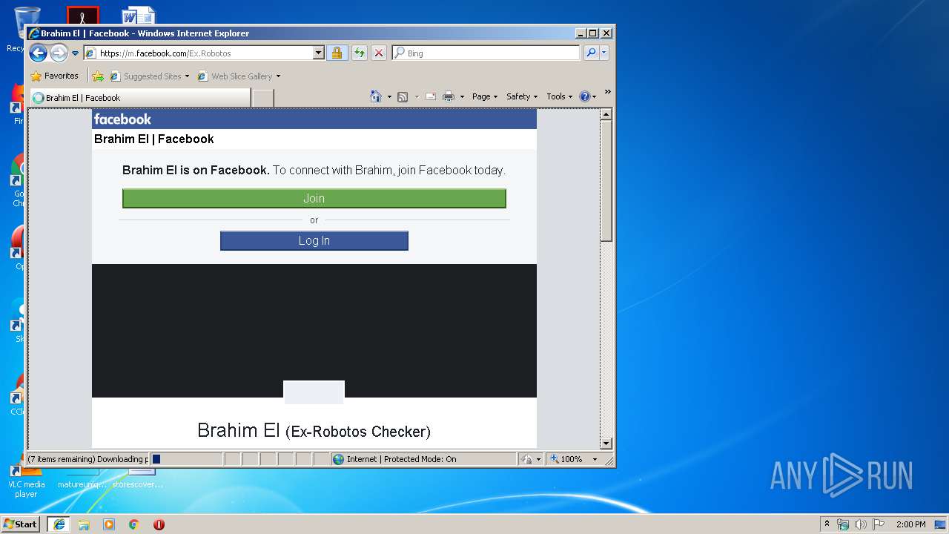Go back with the IE Back arrow
This screenshot has width=949, height=534.
[x=39, y=53]
